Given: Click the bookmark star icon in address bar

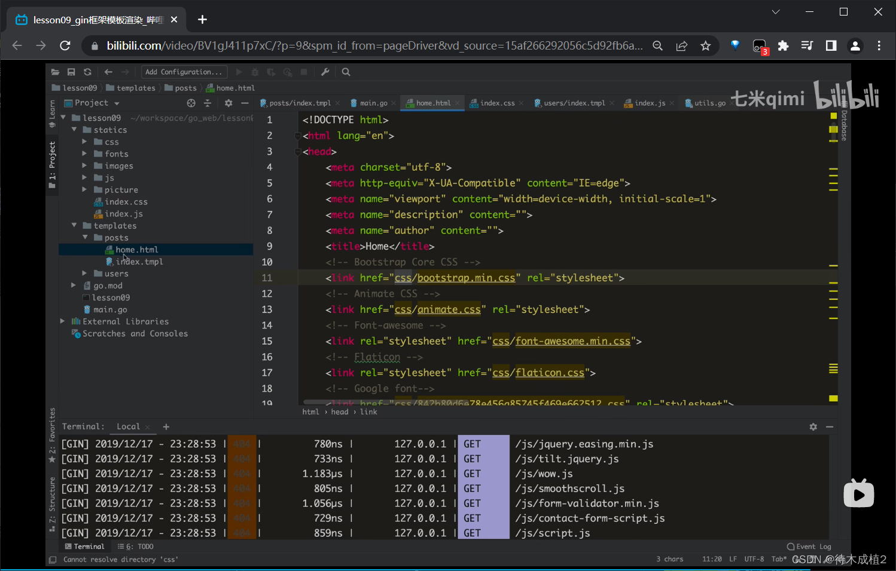Looking at the screenshot, I should click(x=706, y=46).
